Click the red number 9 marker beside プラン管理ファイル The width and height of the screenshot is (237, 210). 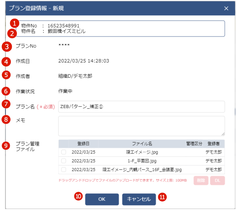click(6, 146)
